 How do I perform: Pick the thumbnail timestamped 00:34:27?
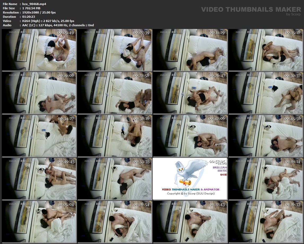pyautogui.click(x=39, y=136)
